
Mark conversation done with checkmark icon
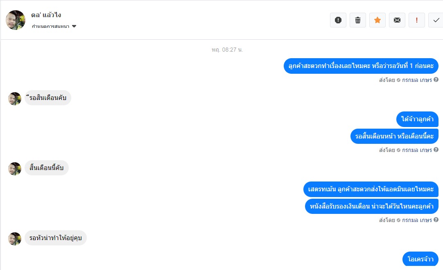click(436, 20)
